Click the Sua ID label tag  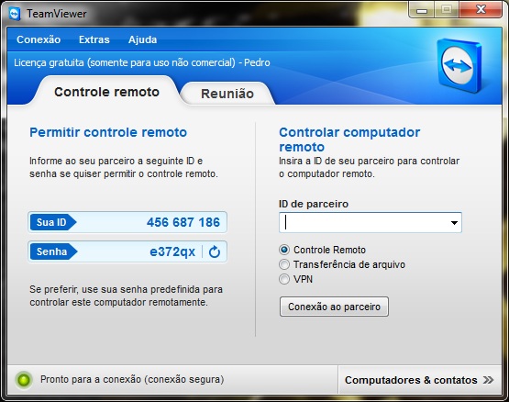pyautogui.click(x=53, y=222)
